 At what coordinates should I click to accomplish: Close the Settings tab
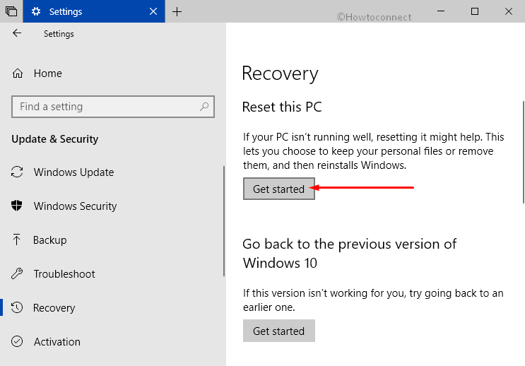click(x=153, y=11)
